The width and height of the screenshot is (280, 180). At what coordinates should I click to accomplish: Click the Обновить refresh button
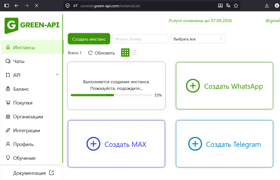tap(101, 53)
